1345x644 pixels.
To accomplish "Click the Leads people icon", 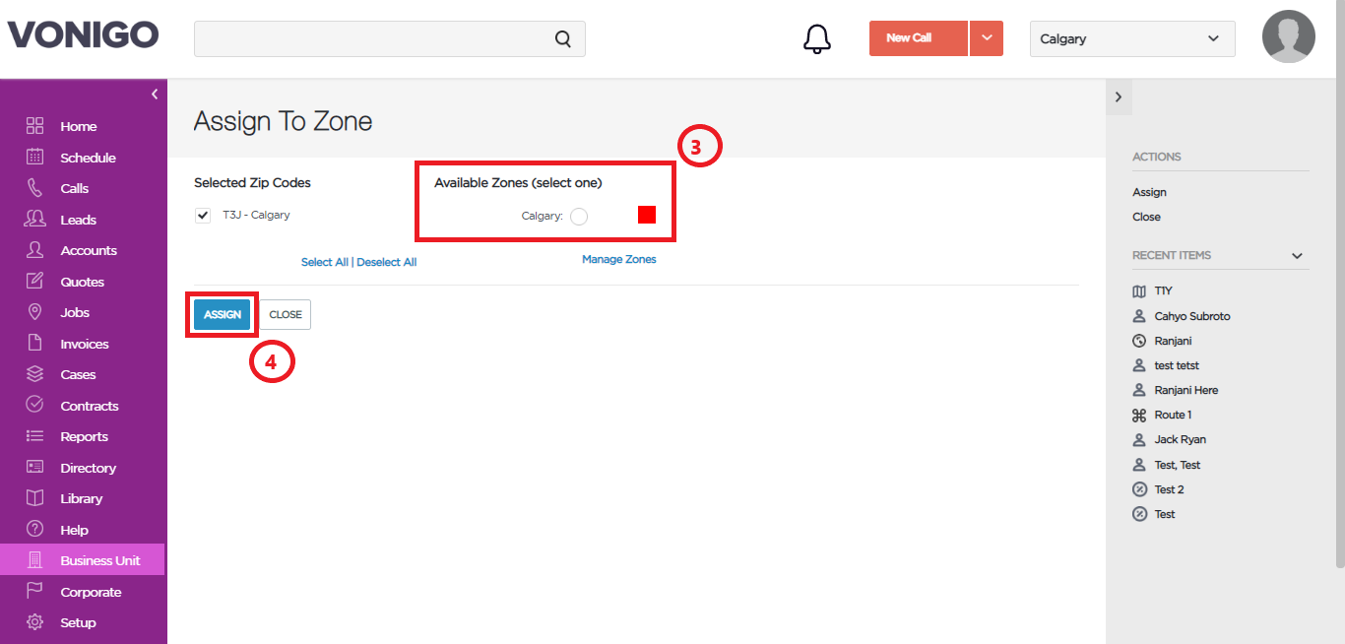I will (x=35, y=219).
